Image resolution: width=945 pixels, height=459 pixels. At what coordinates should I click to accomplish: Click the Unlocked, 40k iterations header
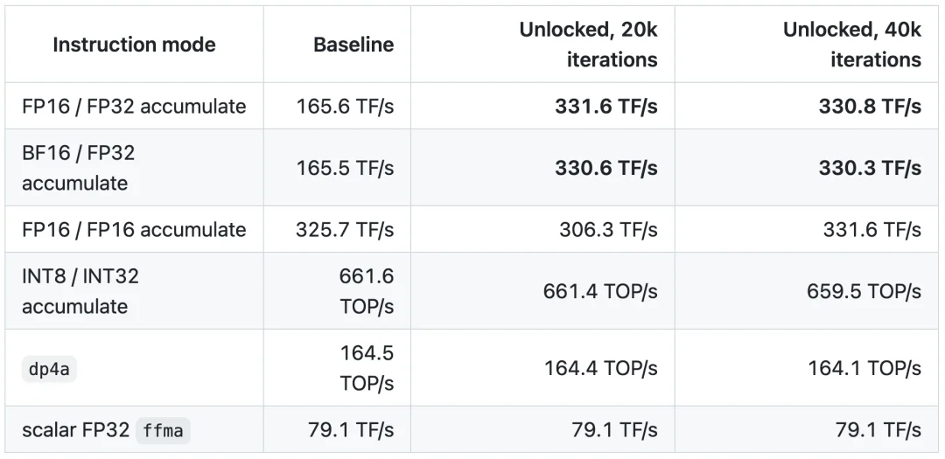tap(851, 45)
